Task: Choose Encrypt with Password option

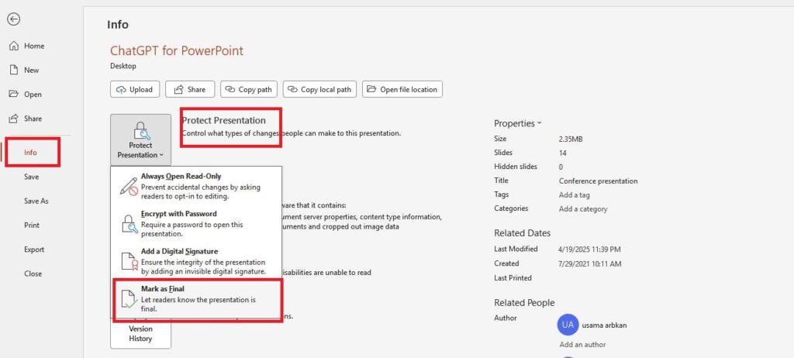Action: [x=196, y=224]
